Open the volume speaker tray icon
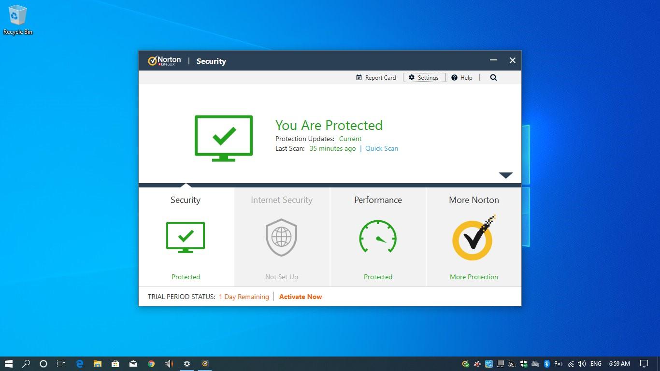The width and height of the screenshot is (660, 371). [582, 364]
